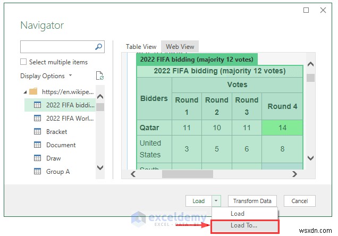This screenshot has height=236, width=338.
Task: Click the Transform Data button
Action: coord(252,201)
